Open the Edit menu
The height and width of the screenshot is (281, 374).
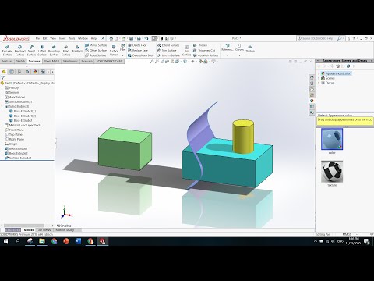pyautogui.click(x=44, y=38)
